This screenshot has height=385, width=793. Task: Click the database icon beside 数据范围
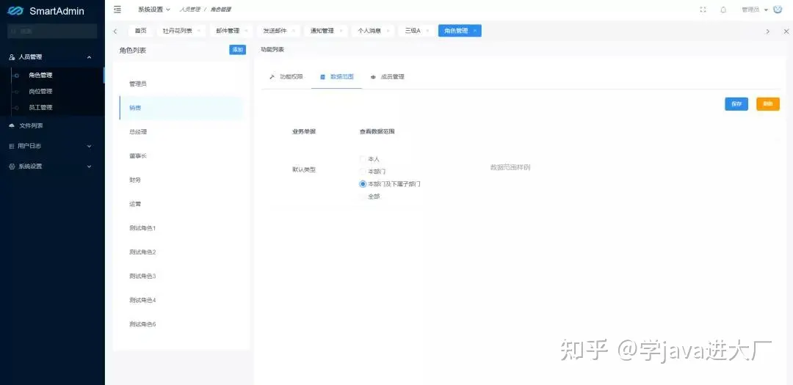[x=322, y=77]
